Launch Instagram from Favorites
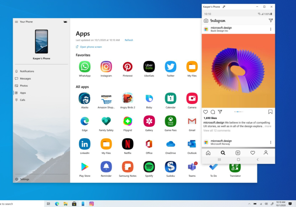296x207 pixels. [x=106, y=67]
